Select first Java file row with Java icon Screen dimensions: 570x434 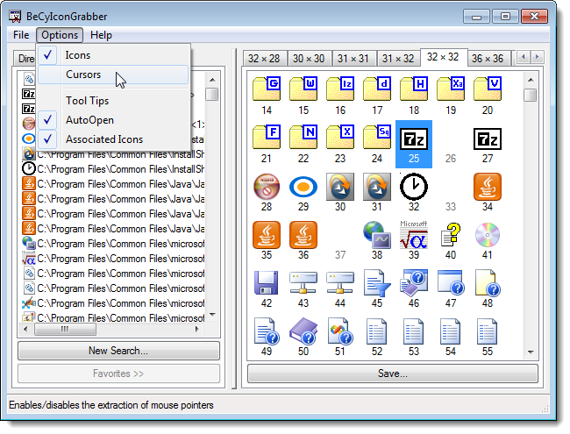click(113, 184)
